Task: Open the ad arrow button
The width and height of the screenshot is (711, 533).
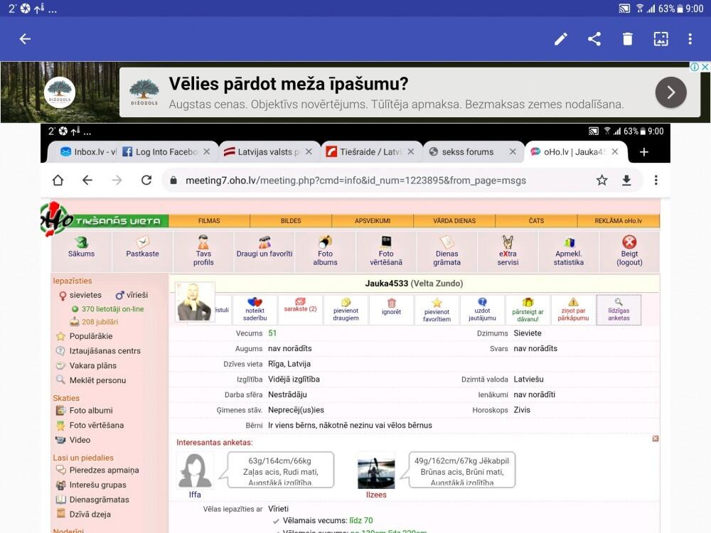Action: click(x=670, y=92)
